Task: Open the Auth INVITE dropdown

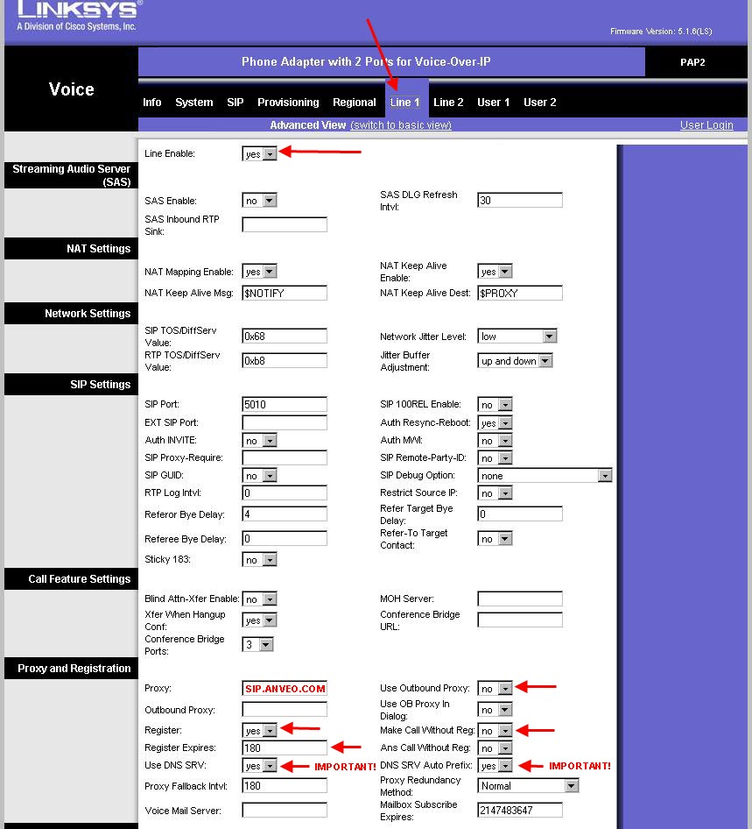Action: [x=259, y=441]
